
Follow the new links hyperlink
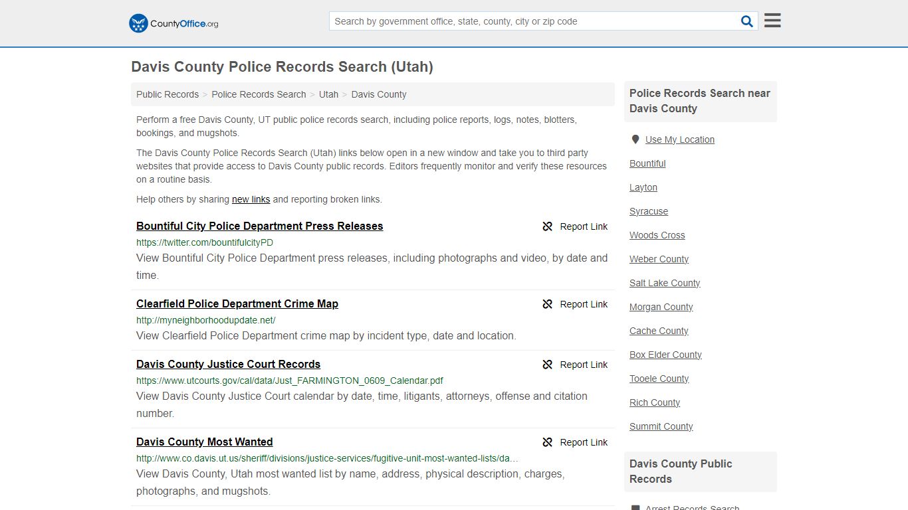251,199
